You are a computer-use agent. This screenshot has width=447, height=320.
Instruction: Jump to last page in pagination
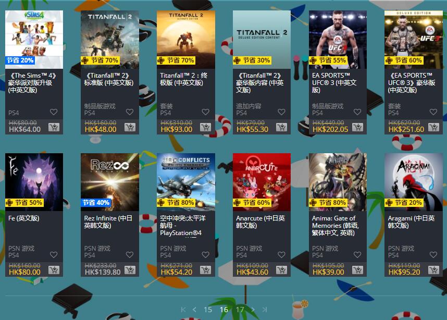click(265, 310)
